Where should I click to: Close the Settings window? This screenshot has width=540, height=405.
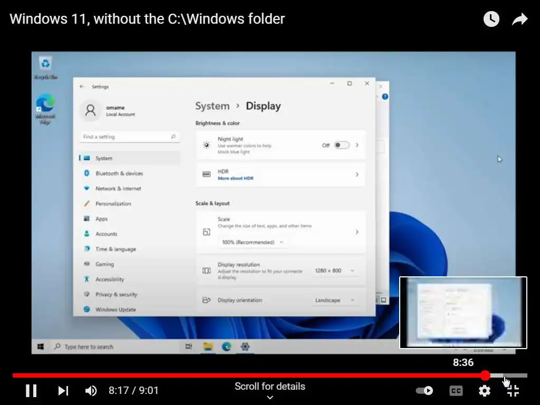pyautogui.click(x=367, y=83)
